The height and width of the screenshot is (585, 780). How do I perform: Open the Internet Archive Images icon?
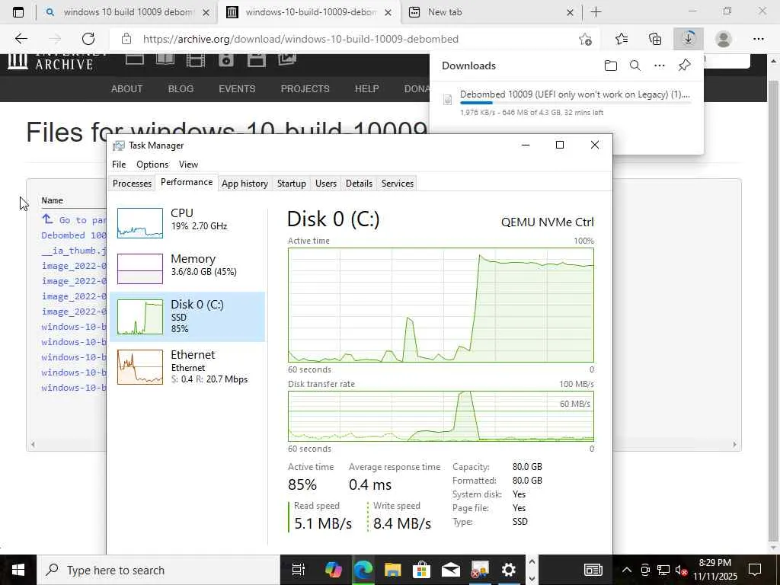click(287, 59)
